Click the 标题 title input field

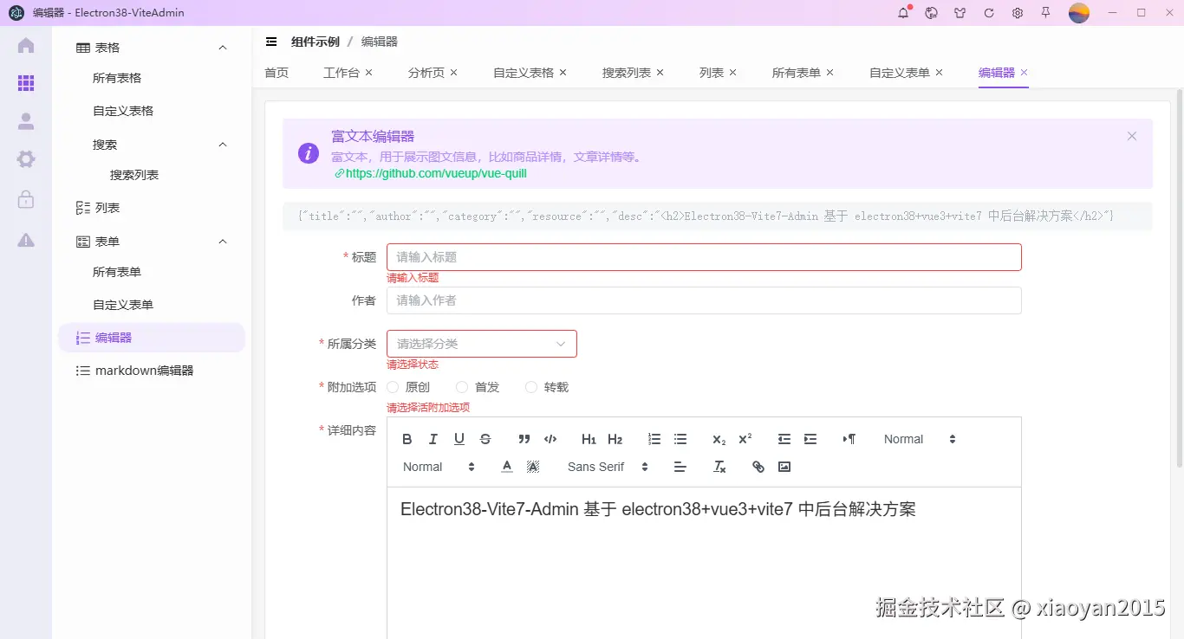click(702, 256)
